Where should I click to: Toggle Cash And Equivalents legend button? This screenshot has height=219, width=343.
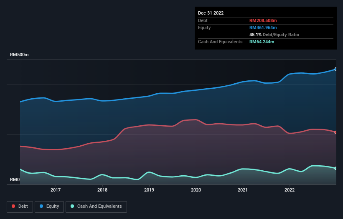96,207
